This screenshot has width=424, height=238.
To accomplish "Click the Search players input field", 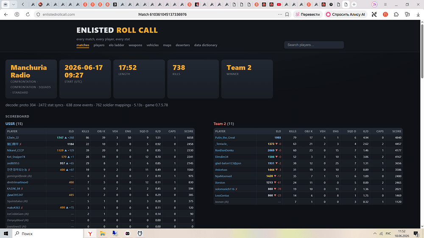I will coord(314,45).
